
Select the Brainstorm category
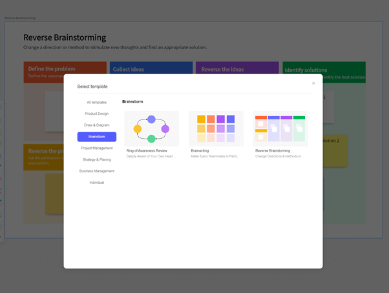tap(97, 137)
